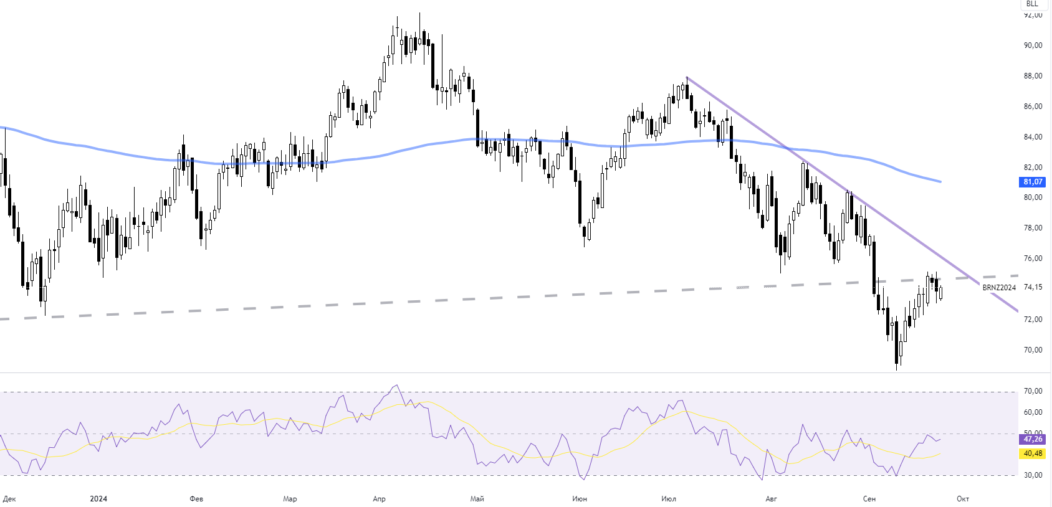Click the Апр label on time axis
This screenshot has width=1052, height=507.
(x=379, y=499)
